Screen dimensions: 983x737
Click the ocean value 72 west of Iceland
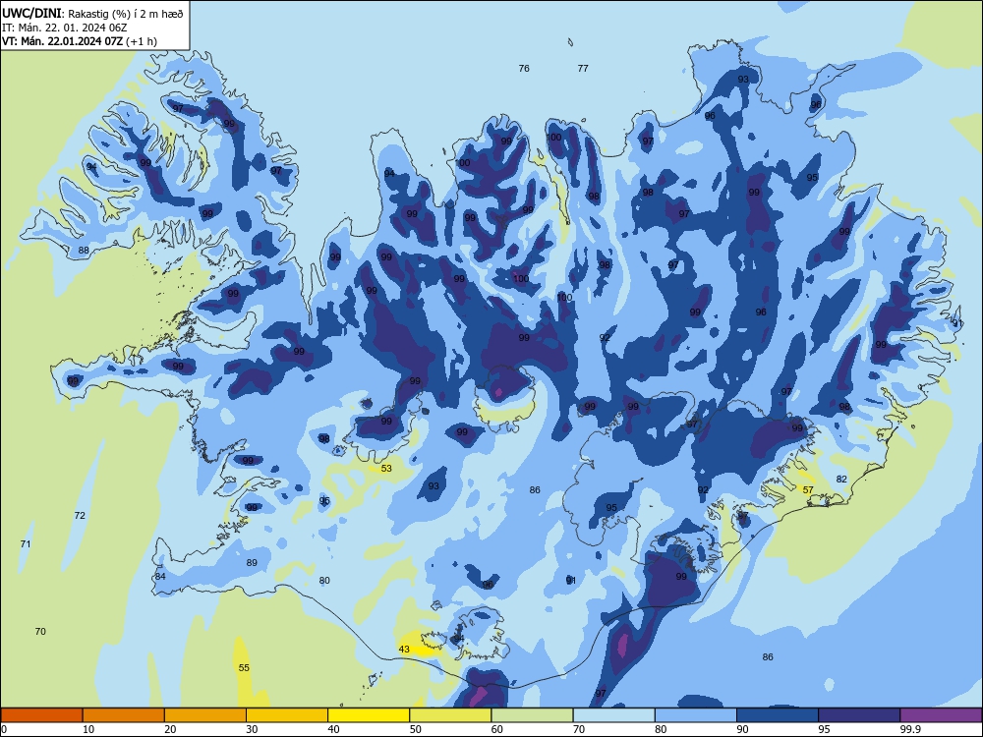coord(80,516)
